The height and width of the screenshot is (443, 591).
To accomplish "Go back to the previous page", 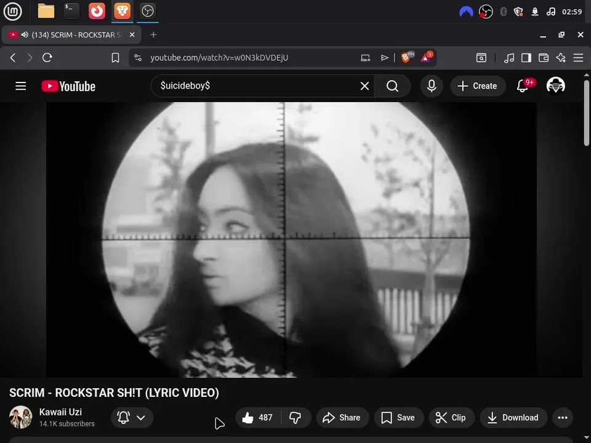I will click(x=13, y=58).
